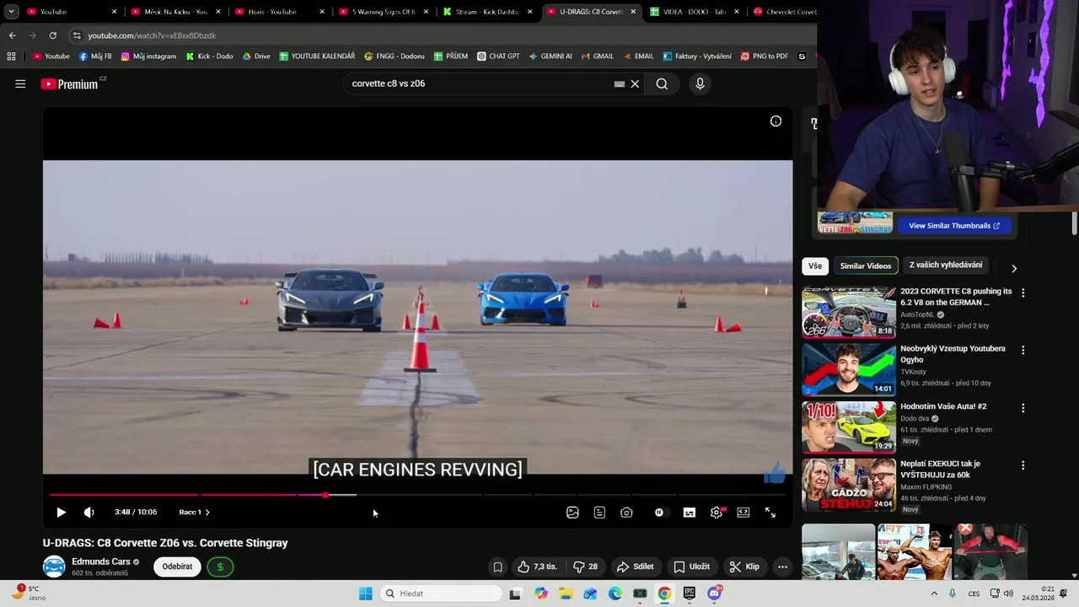Open the video info card icon

(x=776, y=121)
